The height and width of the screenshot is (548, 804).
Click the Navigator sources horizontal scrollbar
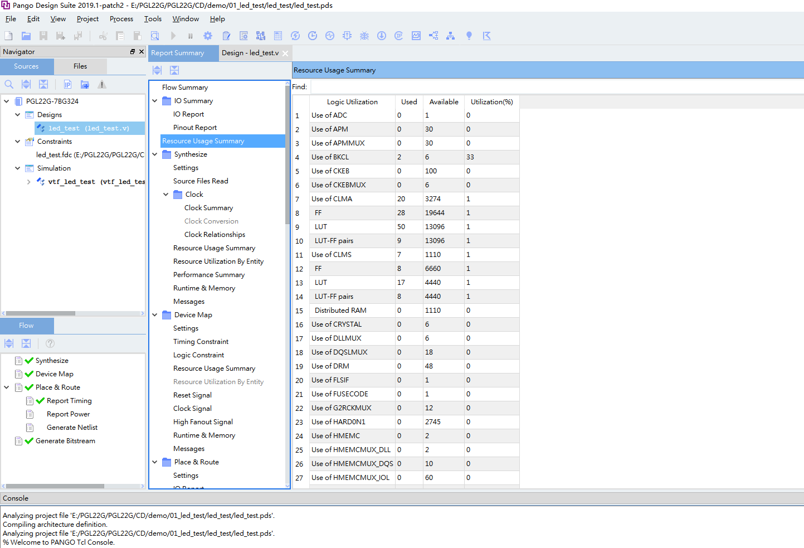point(41,313)
